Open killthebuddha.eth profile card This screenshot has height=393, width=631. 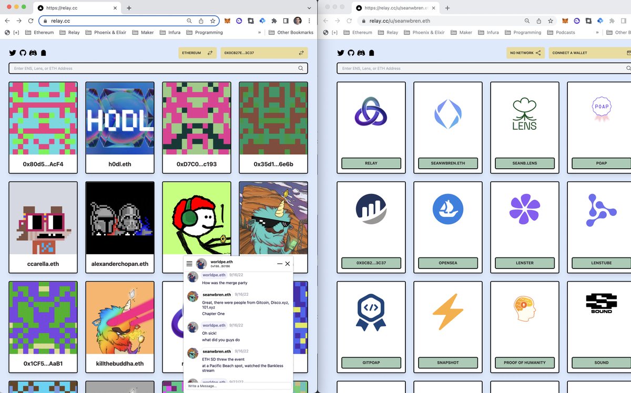tap(120, 327)
